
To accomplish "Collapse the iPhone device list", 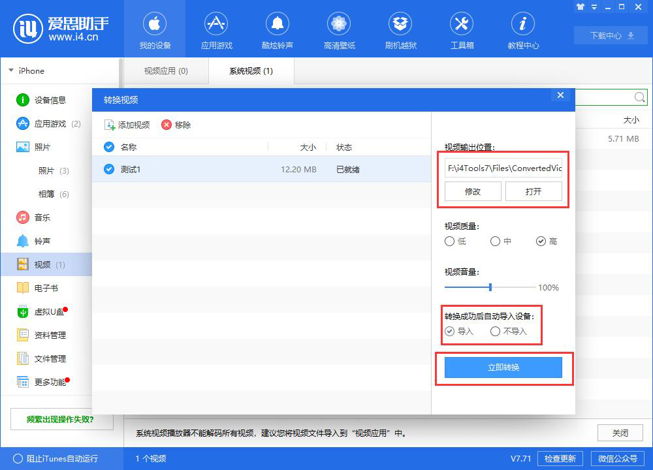I will click(x=10, y=70).
